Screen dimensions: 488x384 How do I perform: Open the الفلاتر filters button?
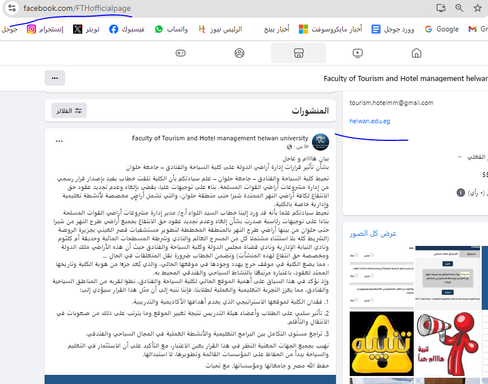click(x=69, y=111)
